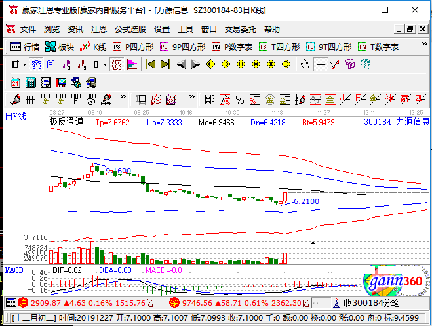This screenshot has width=432, height=326.
Task: Jump to first bar arrow
Action: pos(150,64)
